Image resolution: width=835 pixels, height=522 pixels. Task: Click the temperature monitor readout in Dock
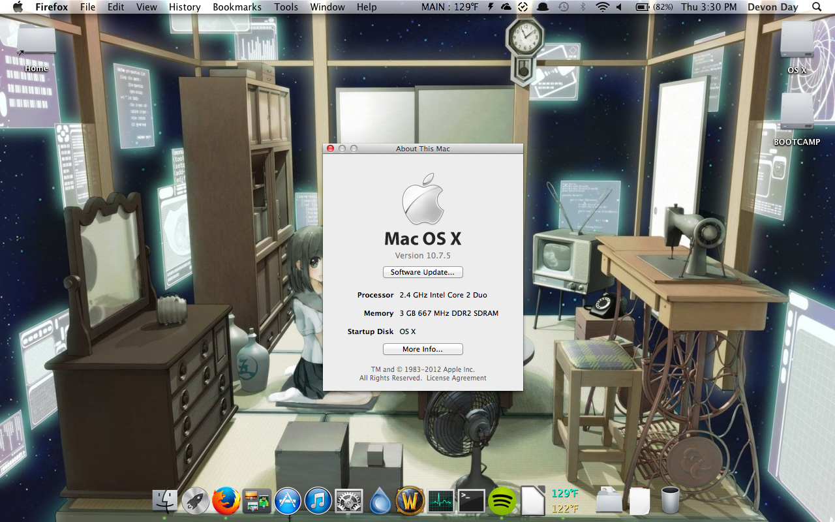pyautogui.click(x=565, y=501)
